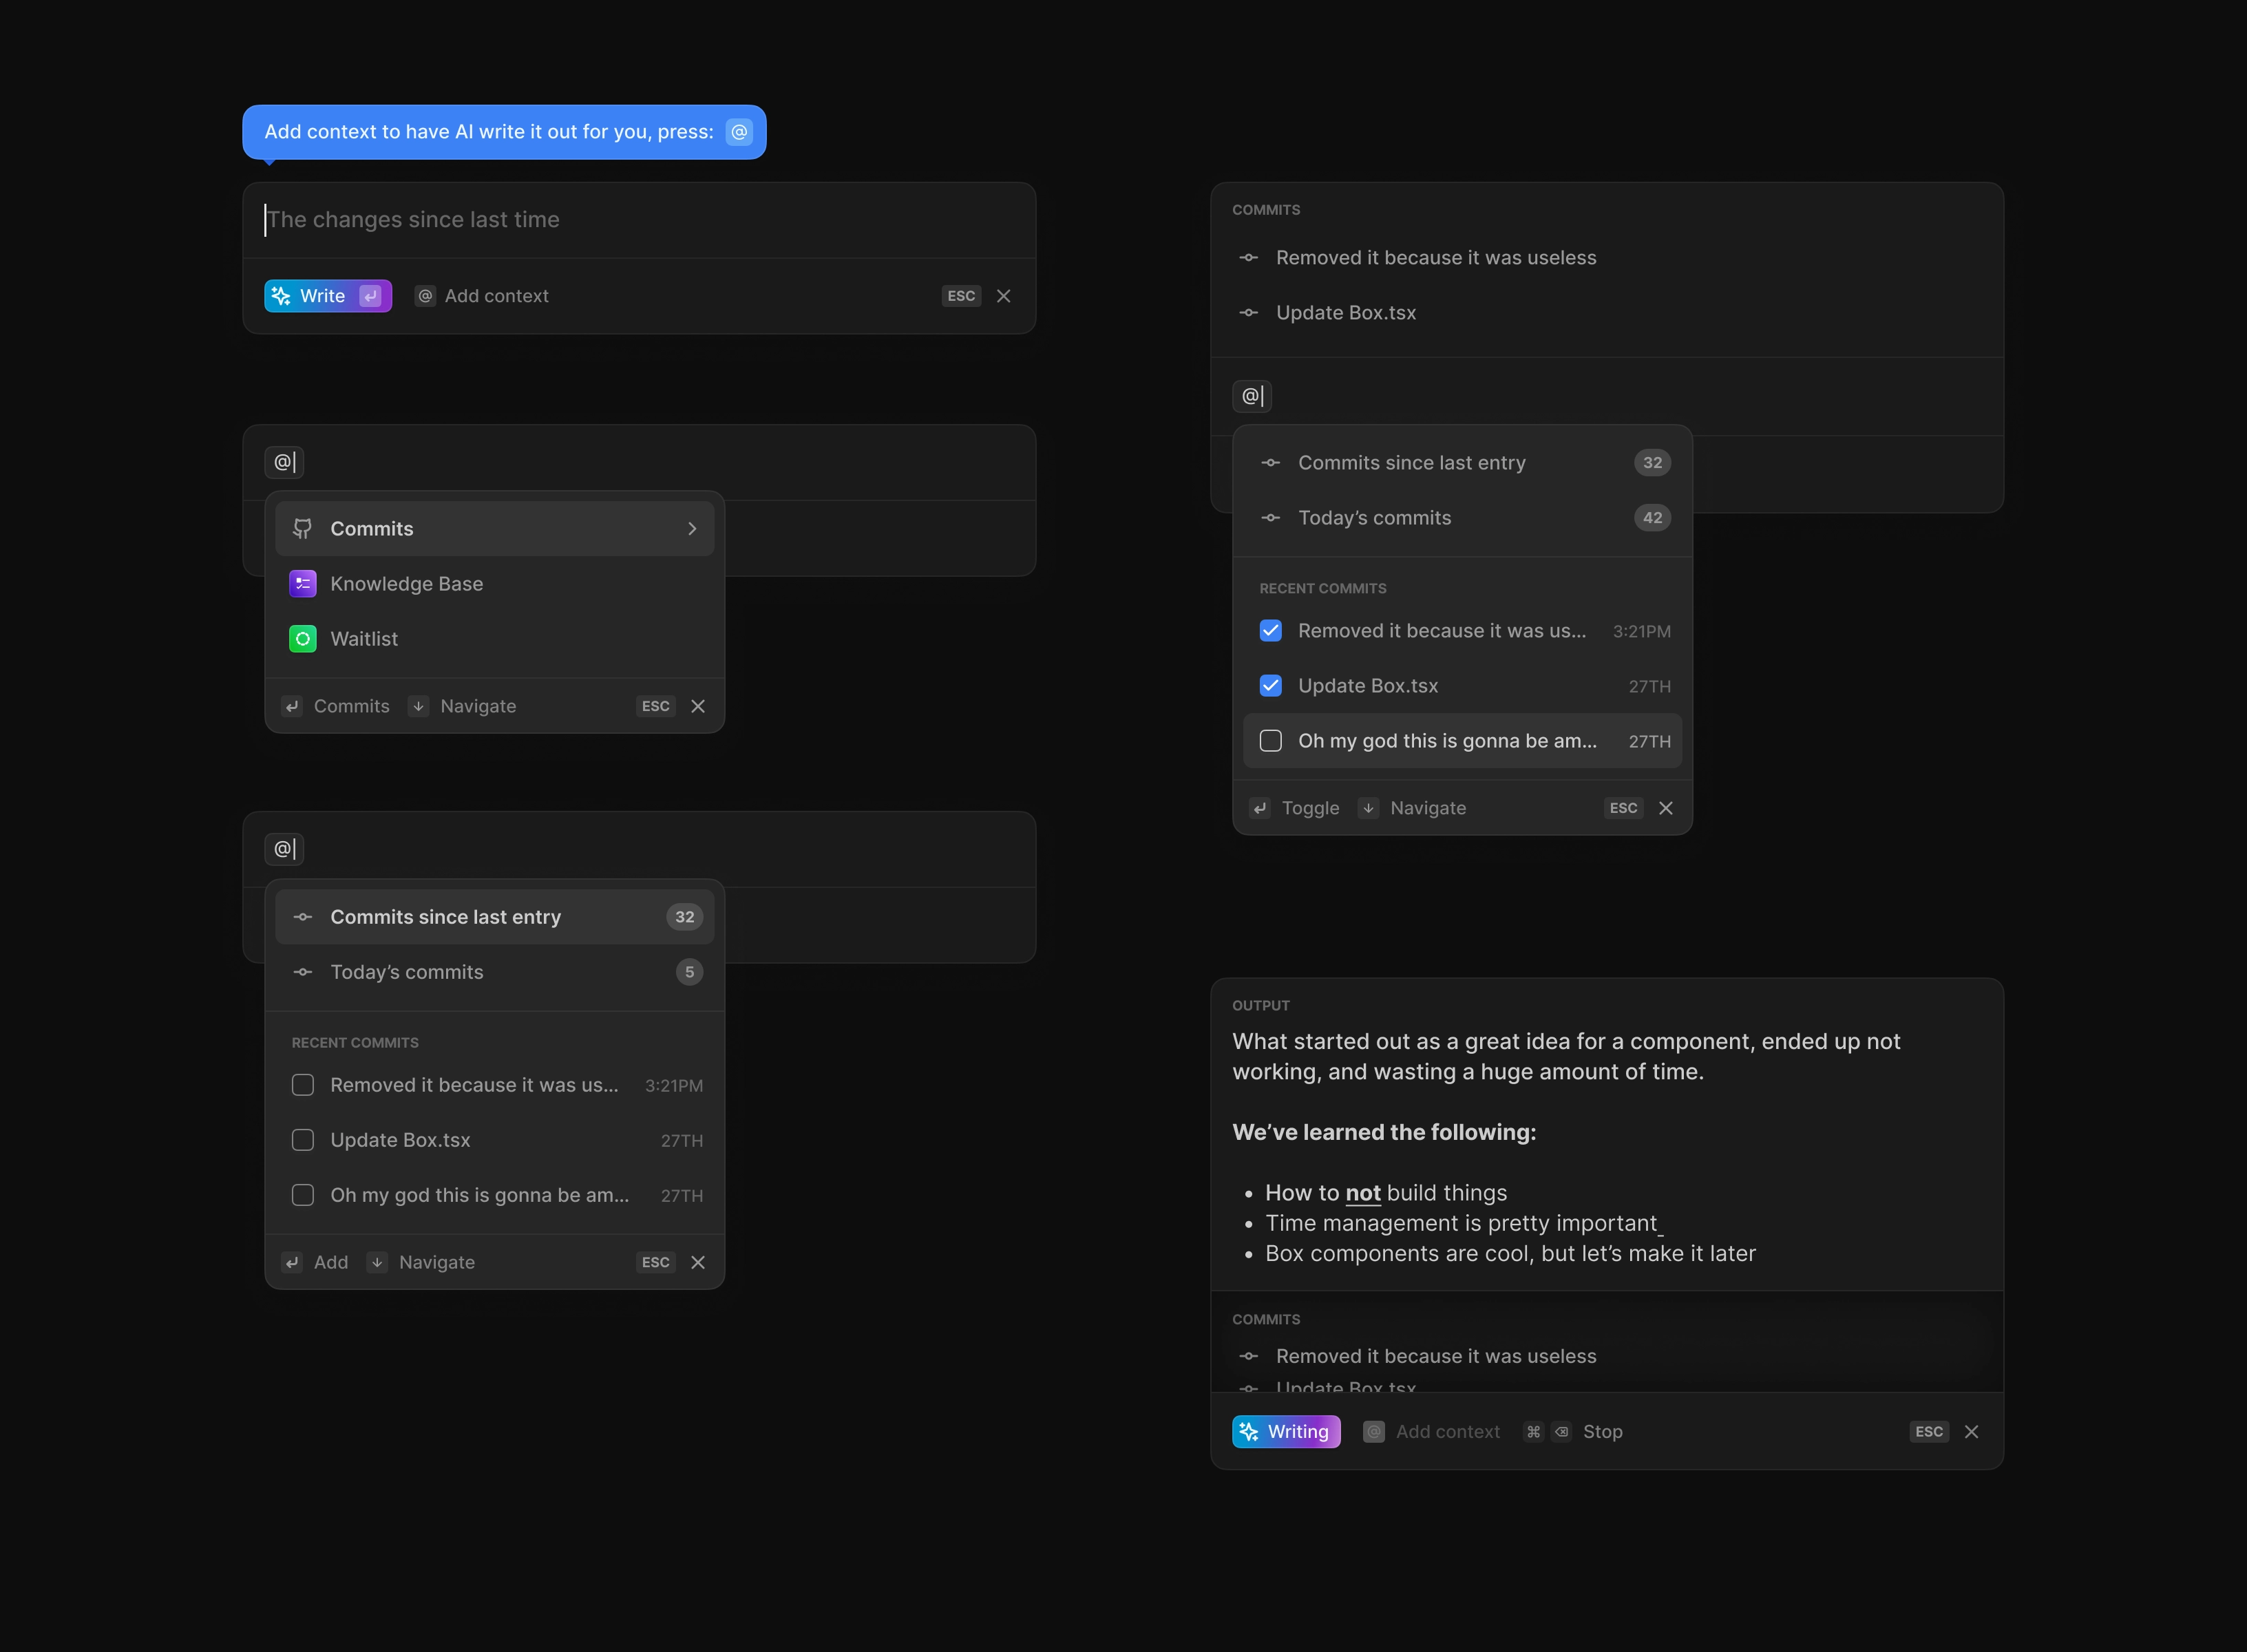Click the @ input chip in source picker panel
2247x1652 pixels.
pyautogui.click(x=284, y=462)
